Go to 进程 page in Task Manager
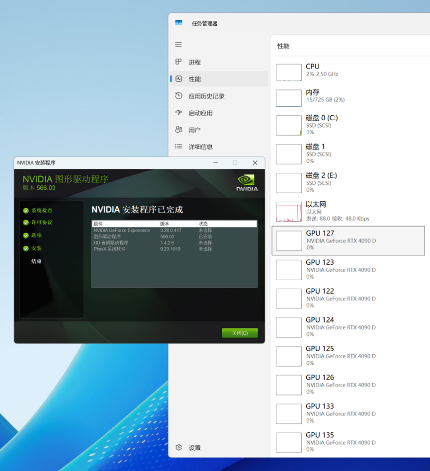 point(195,62)
